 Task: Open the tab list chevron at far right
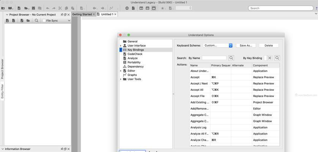[x=316, y=14]
